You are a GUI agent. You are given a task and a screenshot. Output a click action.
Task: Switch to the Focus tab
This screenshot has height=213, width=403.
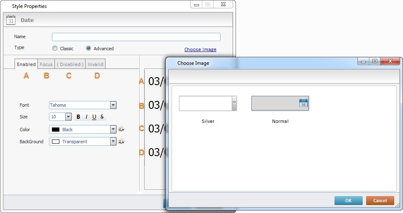(46, 64)
